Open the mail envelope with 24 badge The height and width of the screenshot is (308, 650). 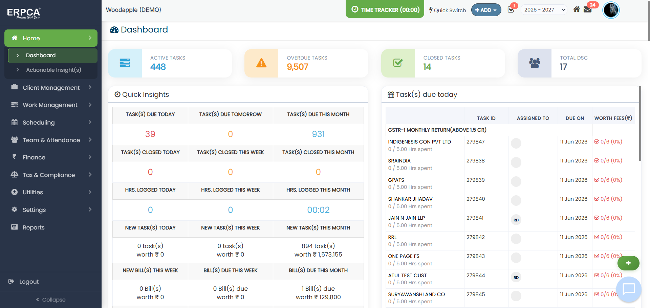click(588, 9)
